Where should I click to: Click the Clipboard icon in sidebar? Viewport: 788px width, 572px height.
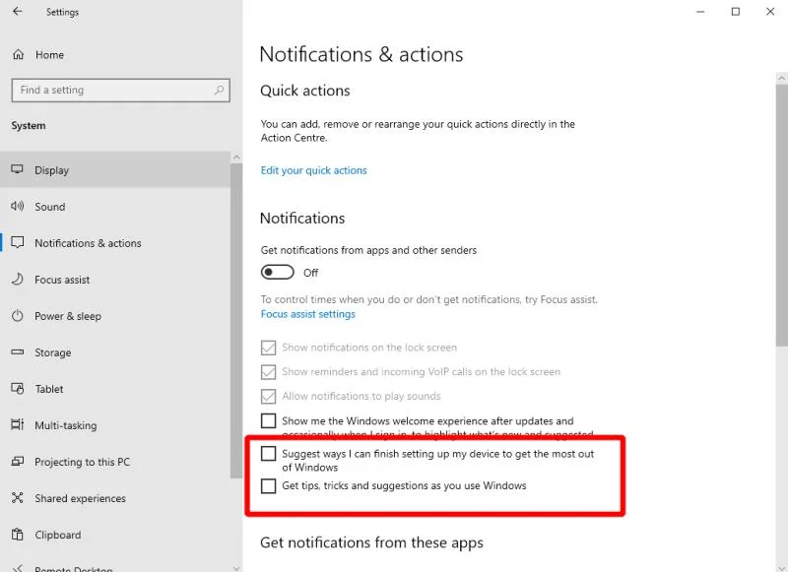point(17,535)
